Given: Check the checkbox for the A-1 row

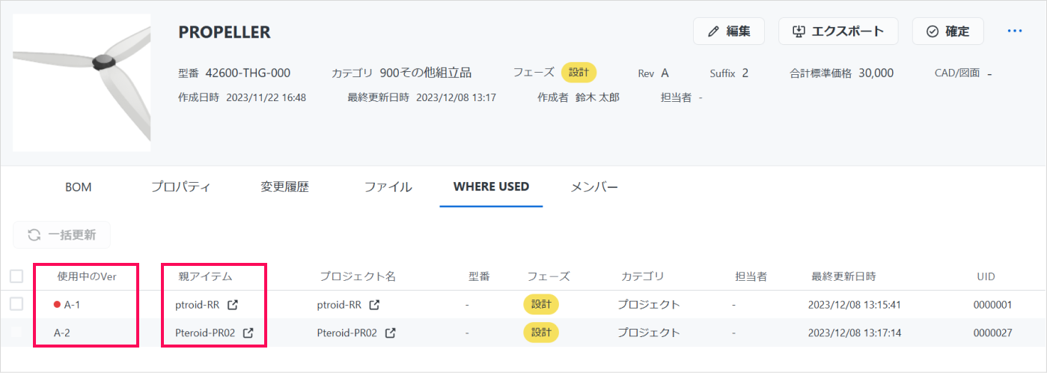Looking at the screenshot, I should [16, 304].
